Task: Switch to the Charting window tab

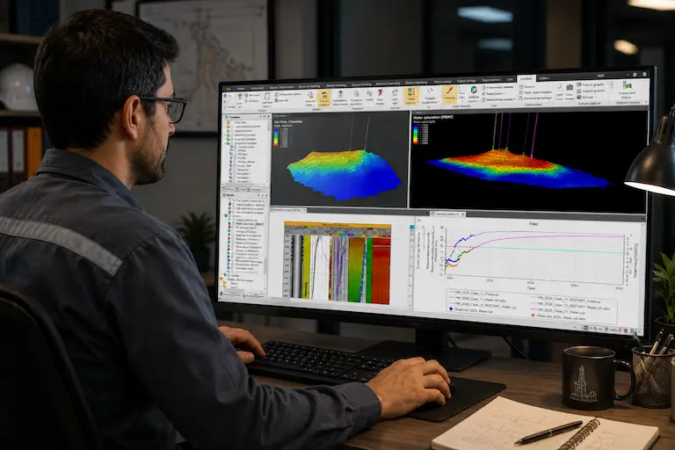Action: click(446, 214)
